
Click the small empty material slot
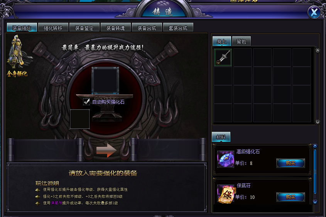[79, 119]
